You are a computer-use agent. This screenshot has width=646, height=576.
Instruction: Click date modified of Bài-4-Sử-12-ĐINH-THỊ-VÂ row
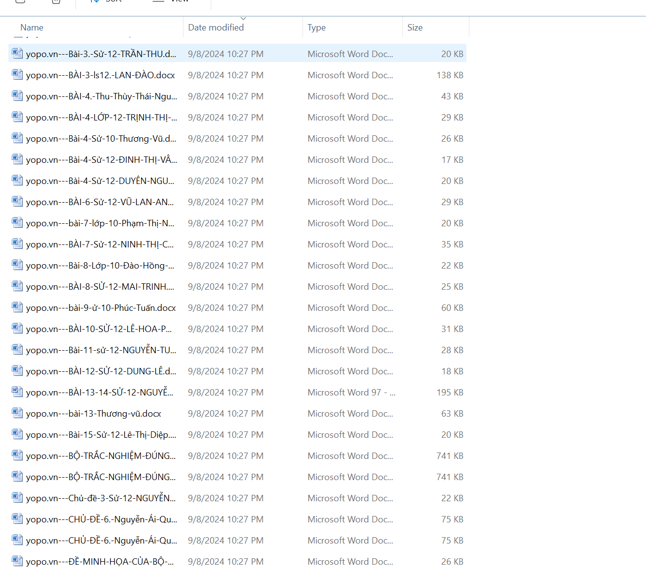tap(226, 160)
